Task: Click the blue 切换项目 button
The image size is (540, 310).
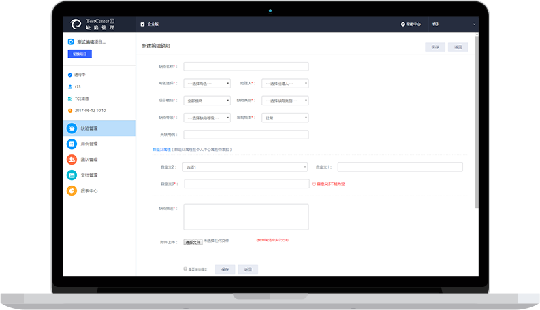Action: (79, 54)
